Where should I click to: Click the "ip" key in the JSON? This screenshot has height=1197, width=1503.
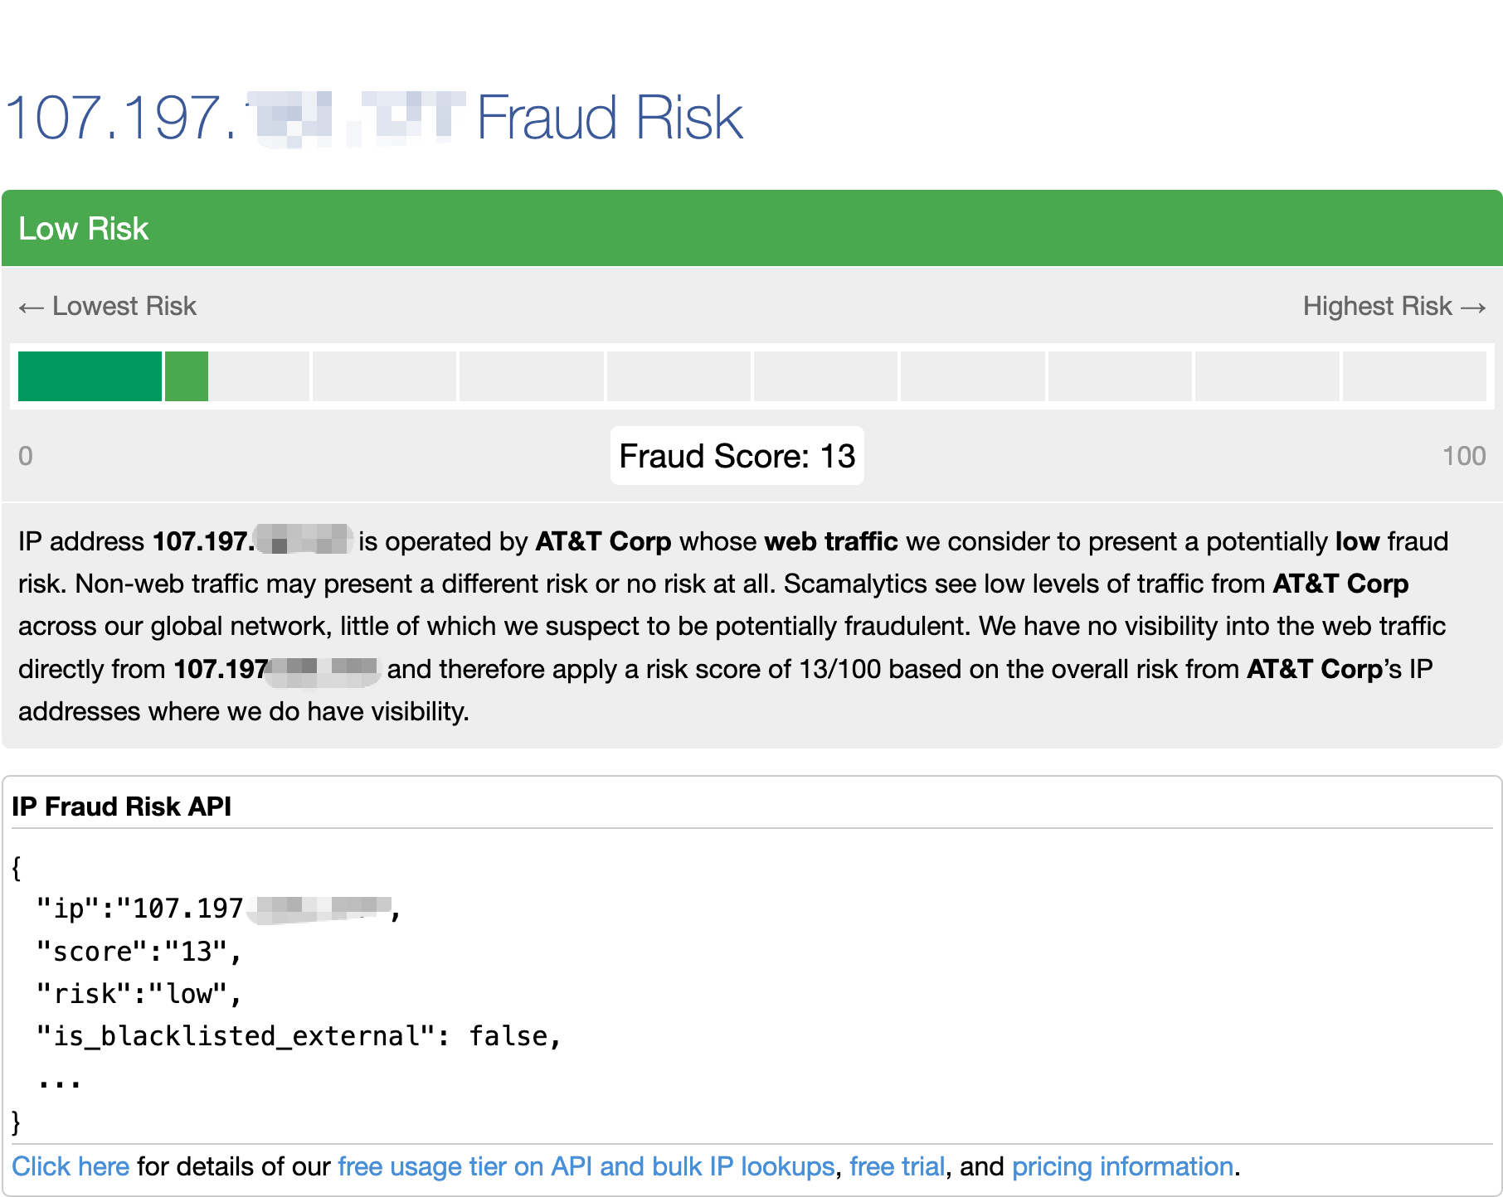tap(69, 909)
